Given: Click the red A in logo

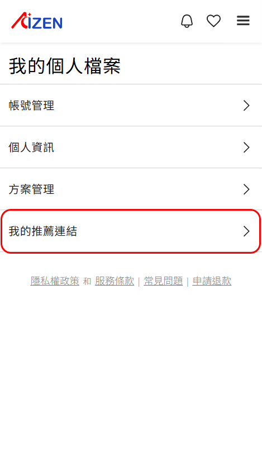Looking at the screenshot, I should click(21, 21).
